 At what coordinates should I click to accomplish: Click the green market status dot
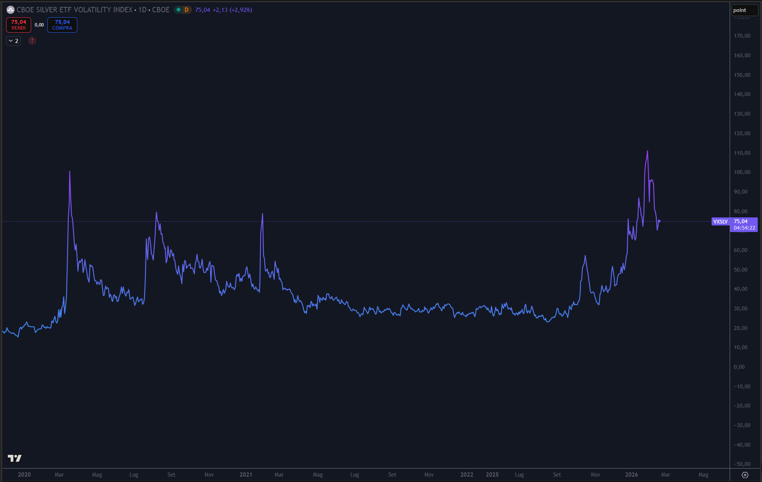point(178,10)
